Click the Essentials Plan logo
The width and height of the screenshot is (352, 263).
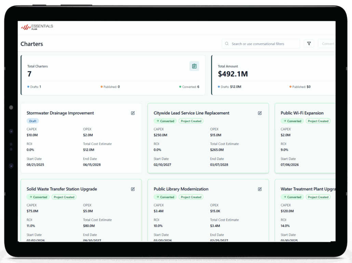37,27
